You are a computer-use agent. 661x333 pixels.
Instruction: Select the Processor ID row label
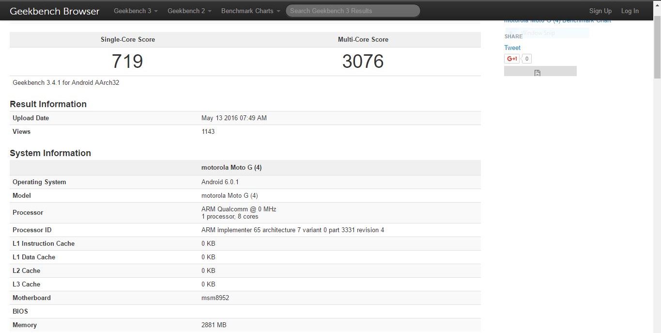click(32, 230)
